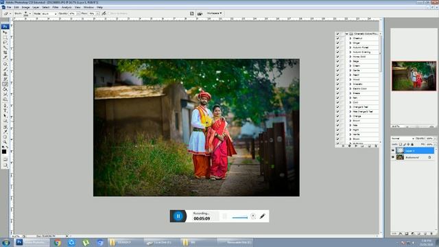Toggle checkbox for Ginger action
The width and height of the screenshot is (439, 247).
pos(337,43)
